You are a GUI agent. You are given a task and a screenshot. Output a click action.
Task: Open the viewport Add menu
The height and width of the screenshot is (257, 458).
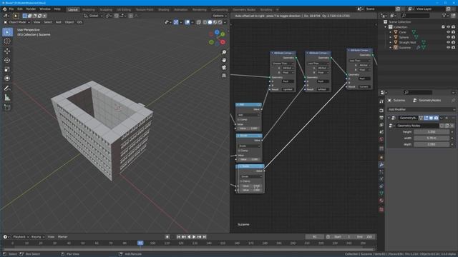click(x=59, y=22)
